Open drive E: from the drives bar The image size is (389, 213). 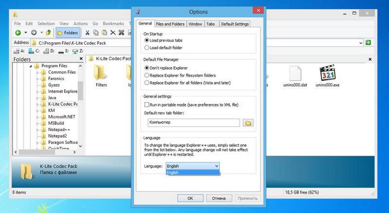pyautogui.click(x=63, y=51)
